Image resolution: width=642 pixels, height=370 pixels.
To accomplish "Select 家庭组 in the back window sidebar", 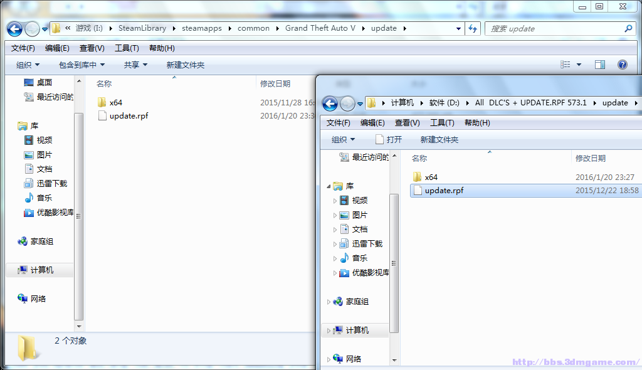I will [x=35, y=241].
